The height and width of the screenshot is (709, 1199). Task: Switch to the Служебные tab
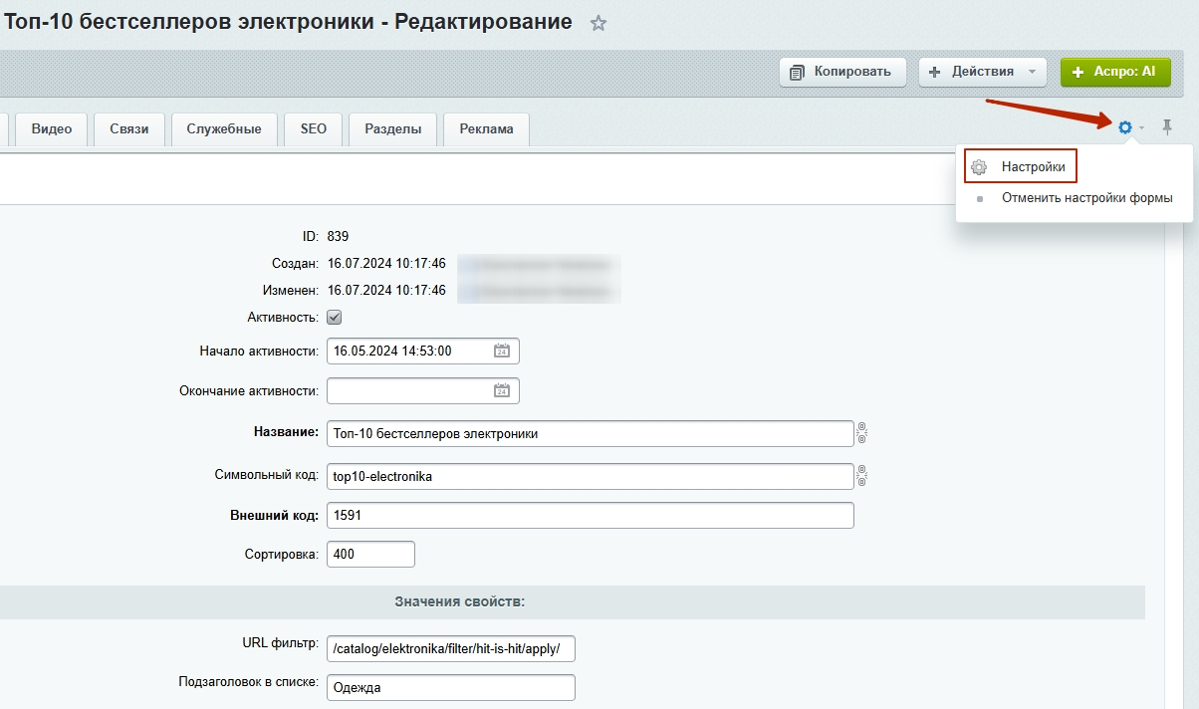pos(224,129)
